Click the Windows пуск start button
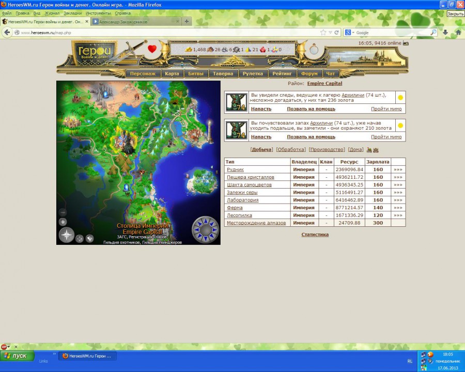Viewport: 465px width, 372px height. (x=17, y=355)
